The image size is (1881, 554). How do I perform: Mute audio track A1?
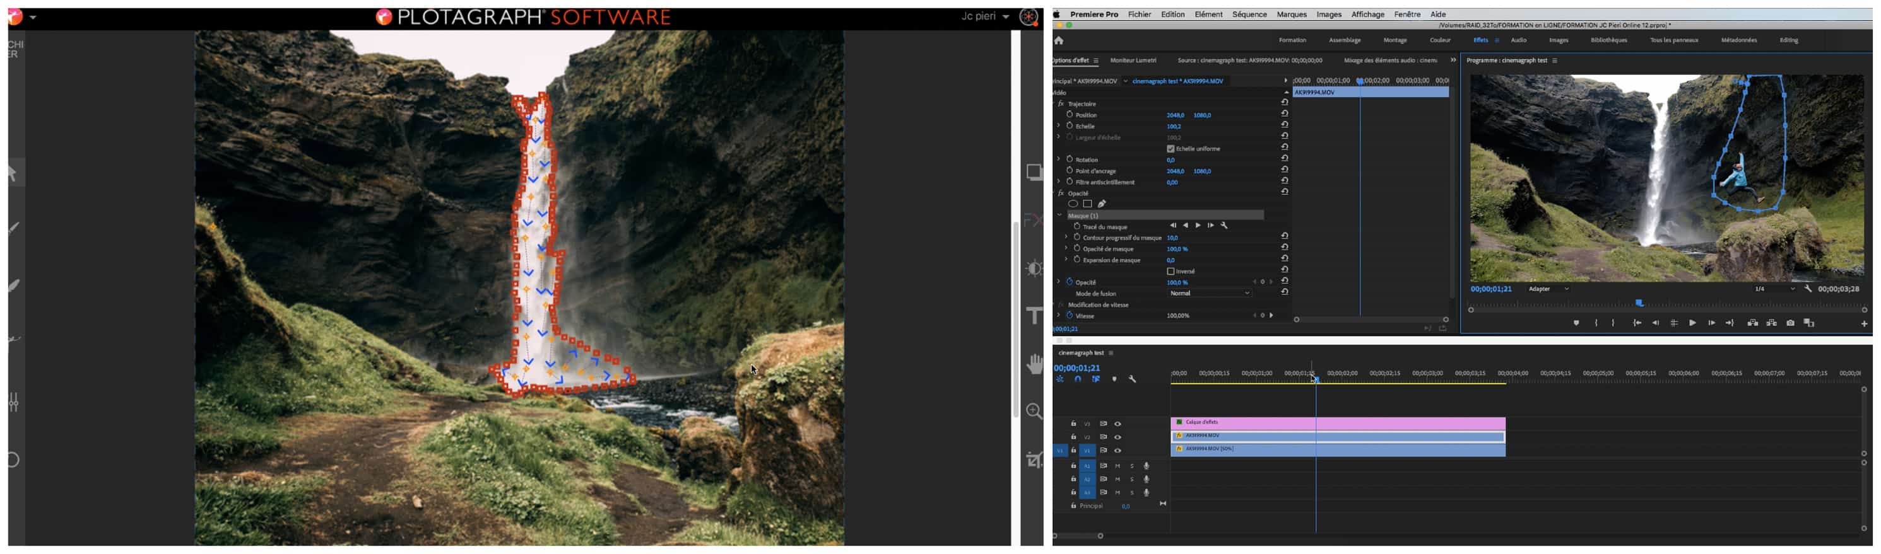pyautogui.click(x=1117, y=466)
